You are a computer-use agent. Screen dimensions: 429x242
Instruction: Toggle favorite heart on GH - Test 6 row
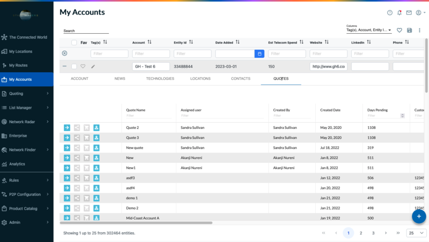coord(83,66)
